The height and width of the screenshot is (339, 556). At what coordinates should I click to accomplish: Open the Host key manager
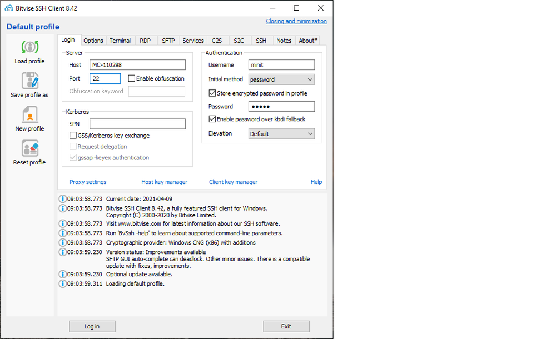[165, 182]
